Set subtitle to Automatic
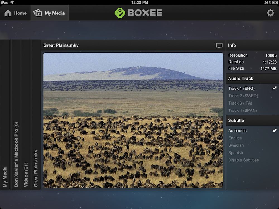The height and width of the screenshot is (209, 279). pos(237,130)
